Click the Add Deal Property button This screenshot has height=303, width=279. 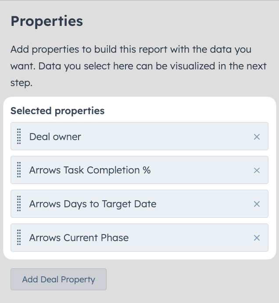point(58,279)
